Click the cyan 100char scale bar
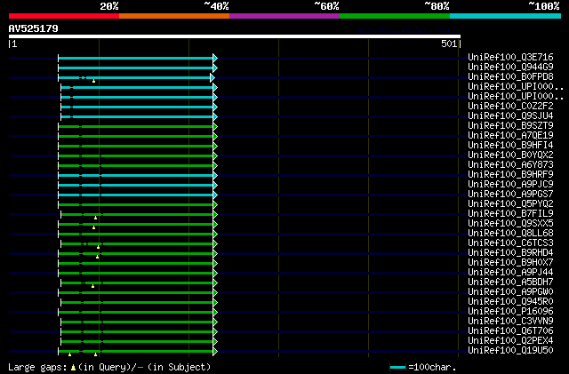Viewport: 569px width, 374px height. [x=397, y=368]
